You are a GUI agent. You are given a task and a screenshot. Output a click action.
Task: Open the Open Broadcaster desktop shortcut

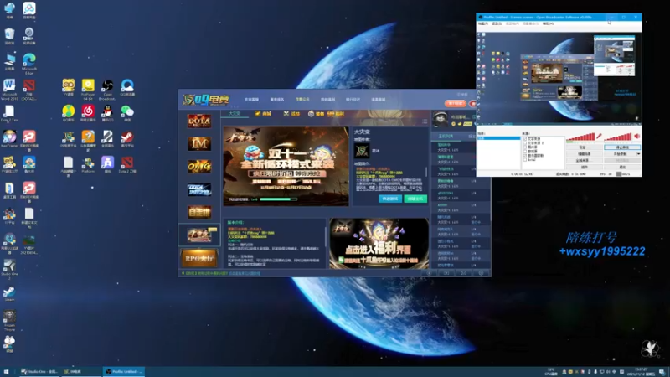click(x=108, y=89)
